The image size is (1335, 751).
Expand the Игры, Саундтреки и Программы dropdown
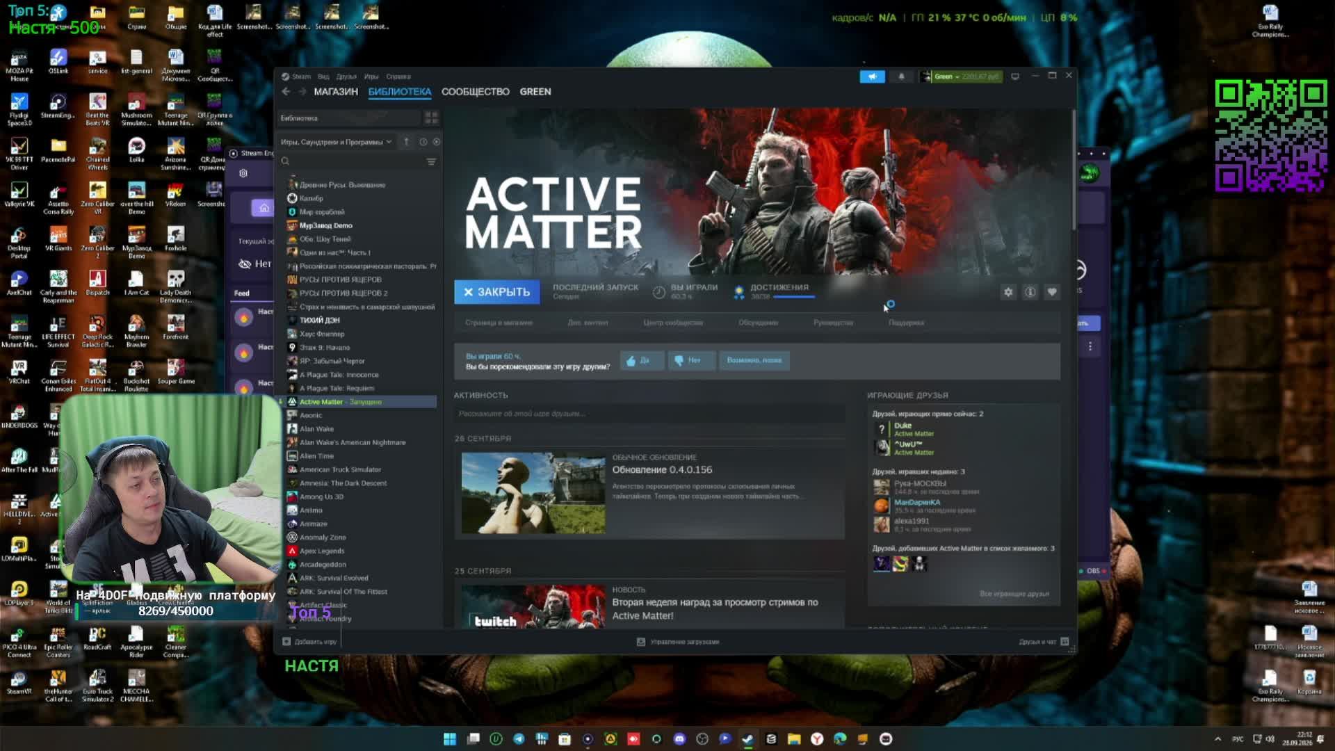point(337,142)
